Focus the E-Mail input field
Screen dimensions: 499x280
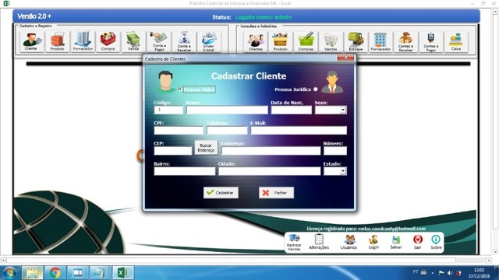point(299,130)
